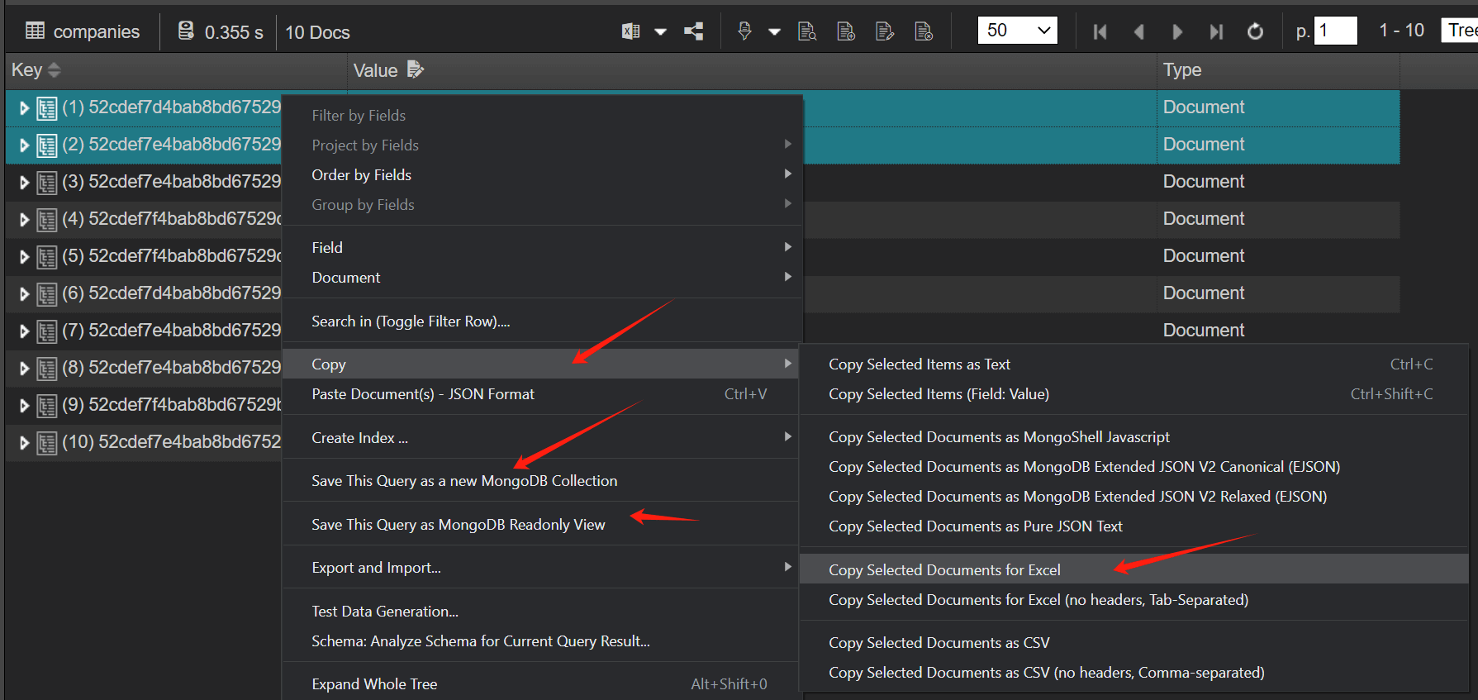Open the page size dropdown showing 50
This screenshot has height=700, width=1478.
1017,31
